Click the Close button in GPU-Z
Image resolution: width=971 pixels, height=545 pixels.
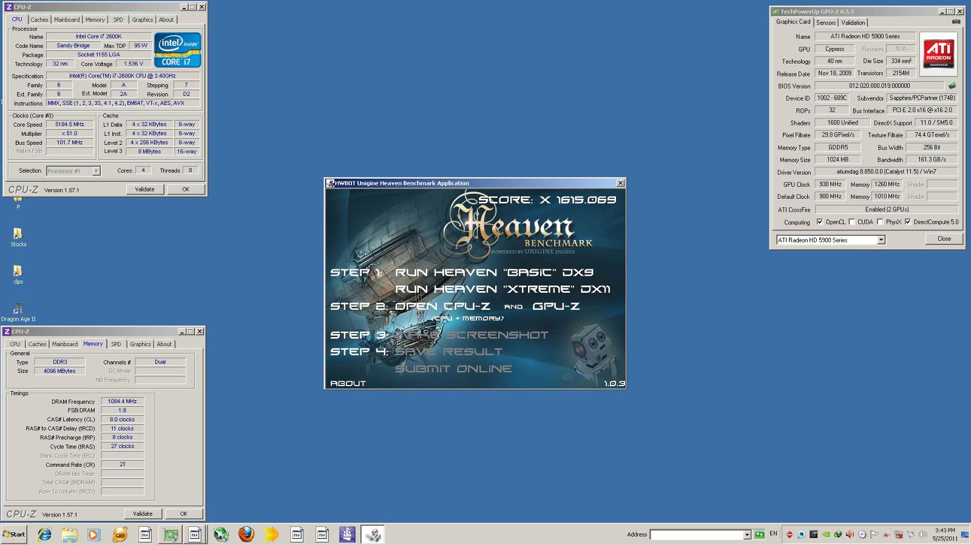[x=944, y=239]
